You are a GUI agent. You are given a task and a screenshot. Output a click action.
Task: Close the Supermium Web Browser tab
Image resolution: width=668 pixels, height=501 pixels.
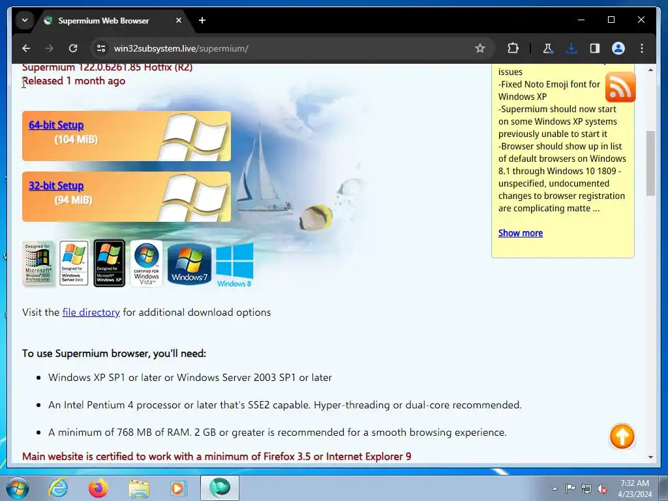coord(179,20)
